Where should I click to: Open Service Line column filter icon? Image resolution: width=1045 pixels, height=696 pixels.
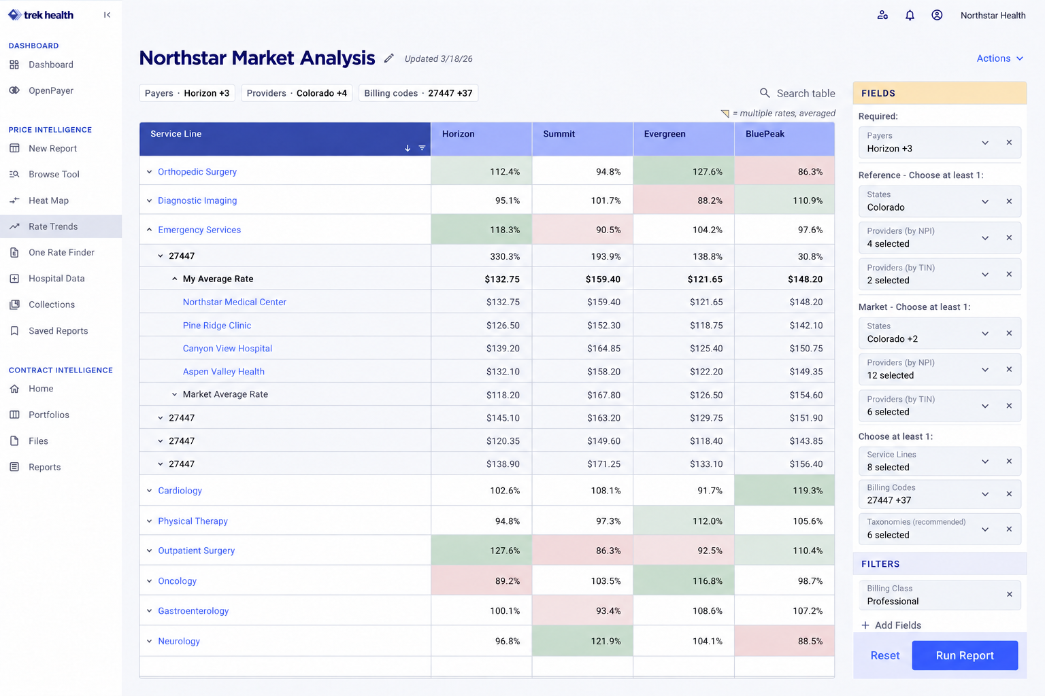(x=422, y=148)
